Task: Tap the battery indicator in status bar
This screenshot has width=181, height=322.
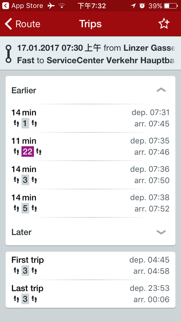Action: (x=171, y=6)
